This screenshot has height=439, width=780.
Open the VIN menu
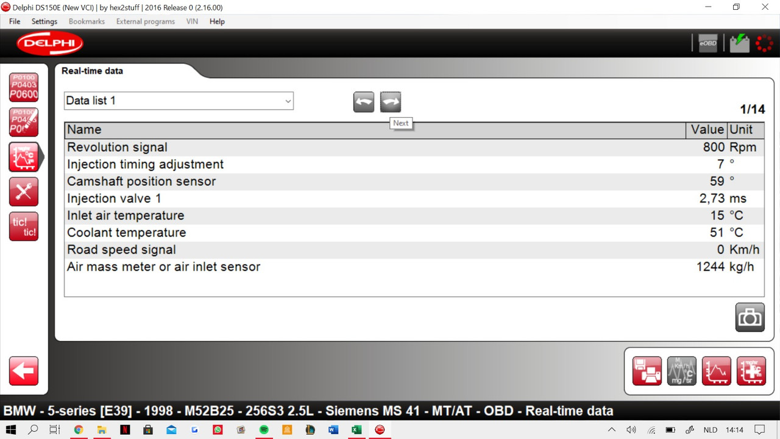point(192,21)
